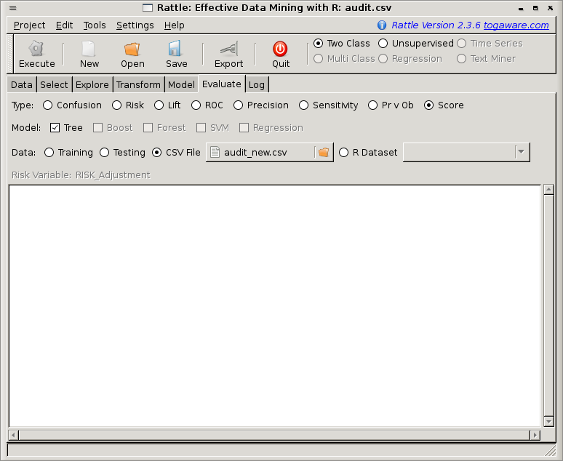The height and width of the screenshot is (461, 563).
Task: Click the blue info icon beside Rattle Version
Action: pyautogui.click(x=382, y=25)
